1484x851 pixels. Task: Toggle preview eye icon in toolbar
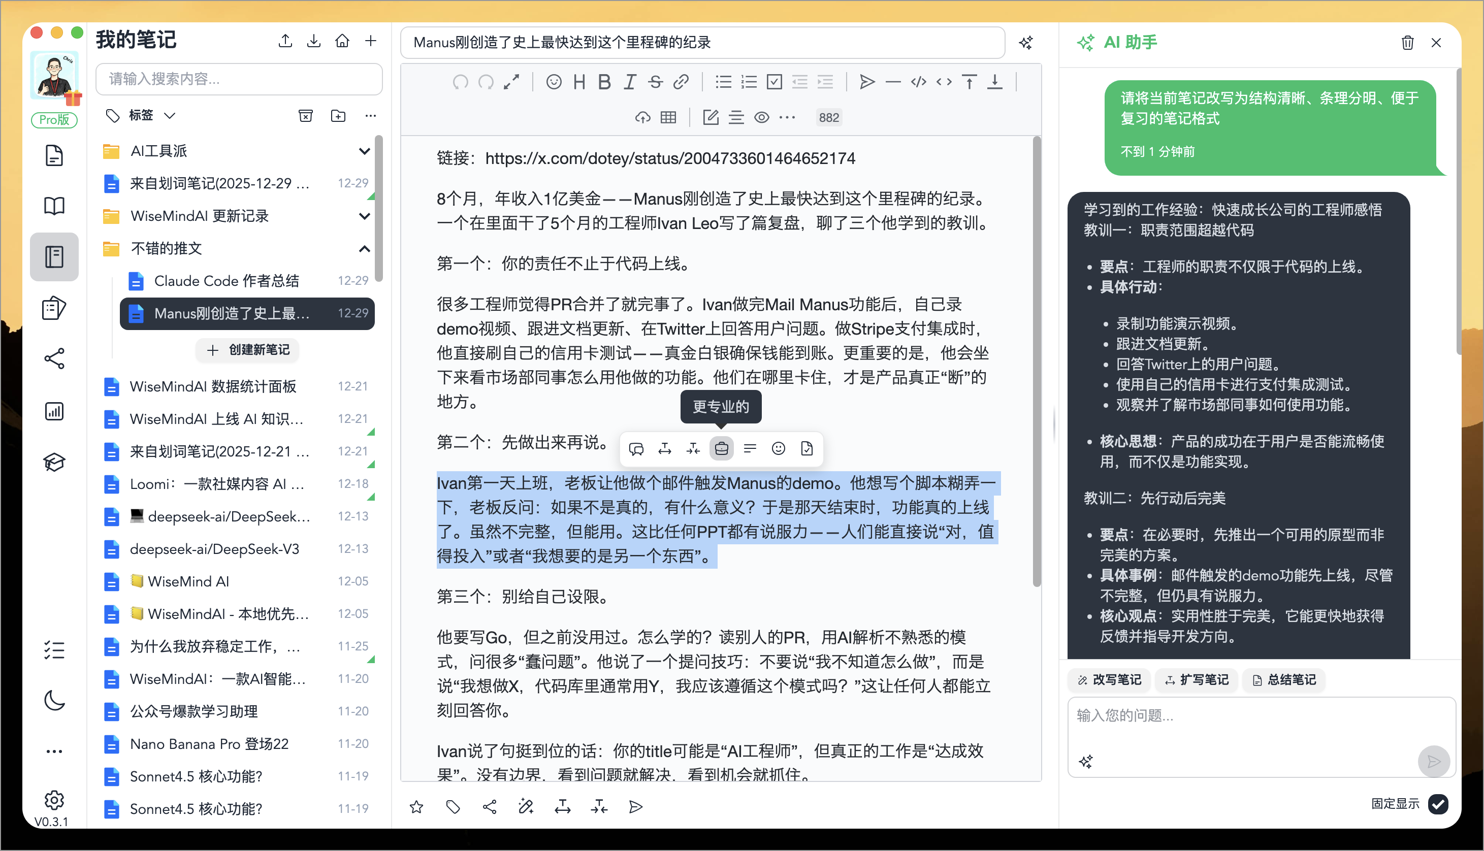761,117
